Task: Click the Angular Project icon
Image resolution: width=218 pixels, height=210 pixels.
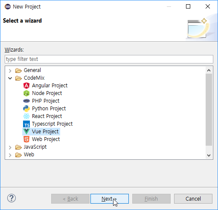Action: 26,86
